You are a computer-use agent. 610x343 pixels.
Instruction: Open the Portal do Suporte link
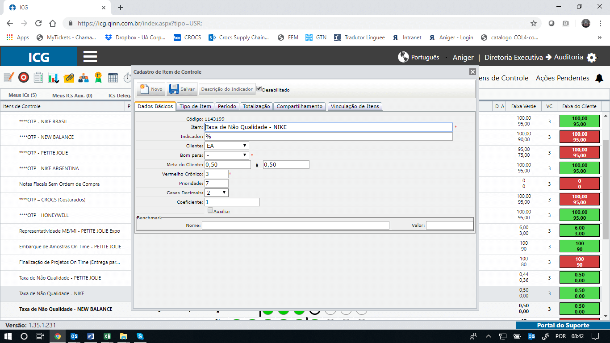(x=563, y=325)
